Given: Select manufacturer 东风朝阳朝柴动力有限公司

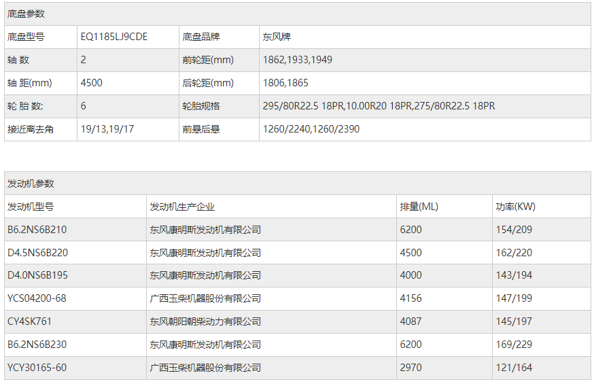Looking at the screenshot, I should [205, 321].
